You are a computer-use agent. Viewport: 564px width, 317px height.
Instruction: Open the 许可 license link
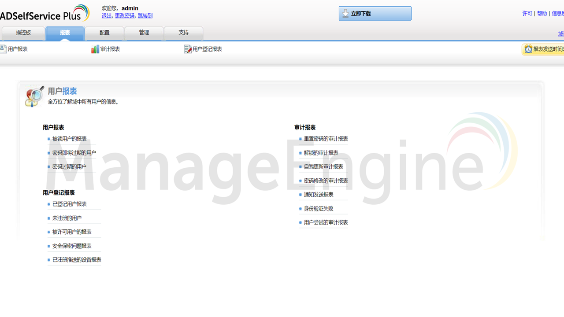click(527, 13)
